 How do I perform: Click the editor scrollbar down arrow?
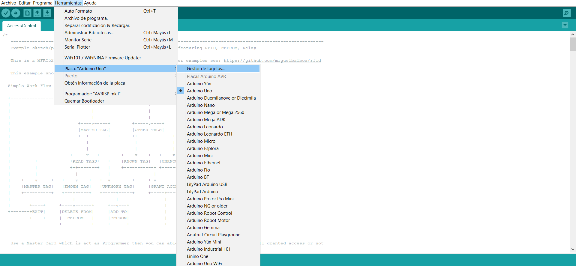click(573, 249)
